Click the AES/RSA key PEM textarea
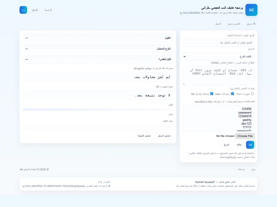Viewport: 277px width, 207px height. pos(219,76)
